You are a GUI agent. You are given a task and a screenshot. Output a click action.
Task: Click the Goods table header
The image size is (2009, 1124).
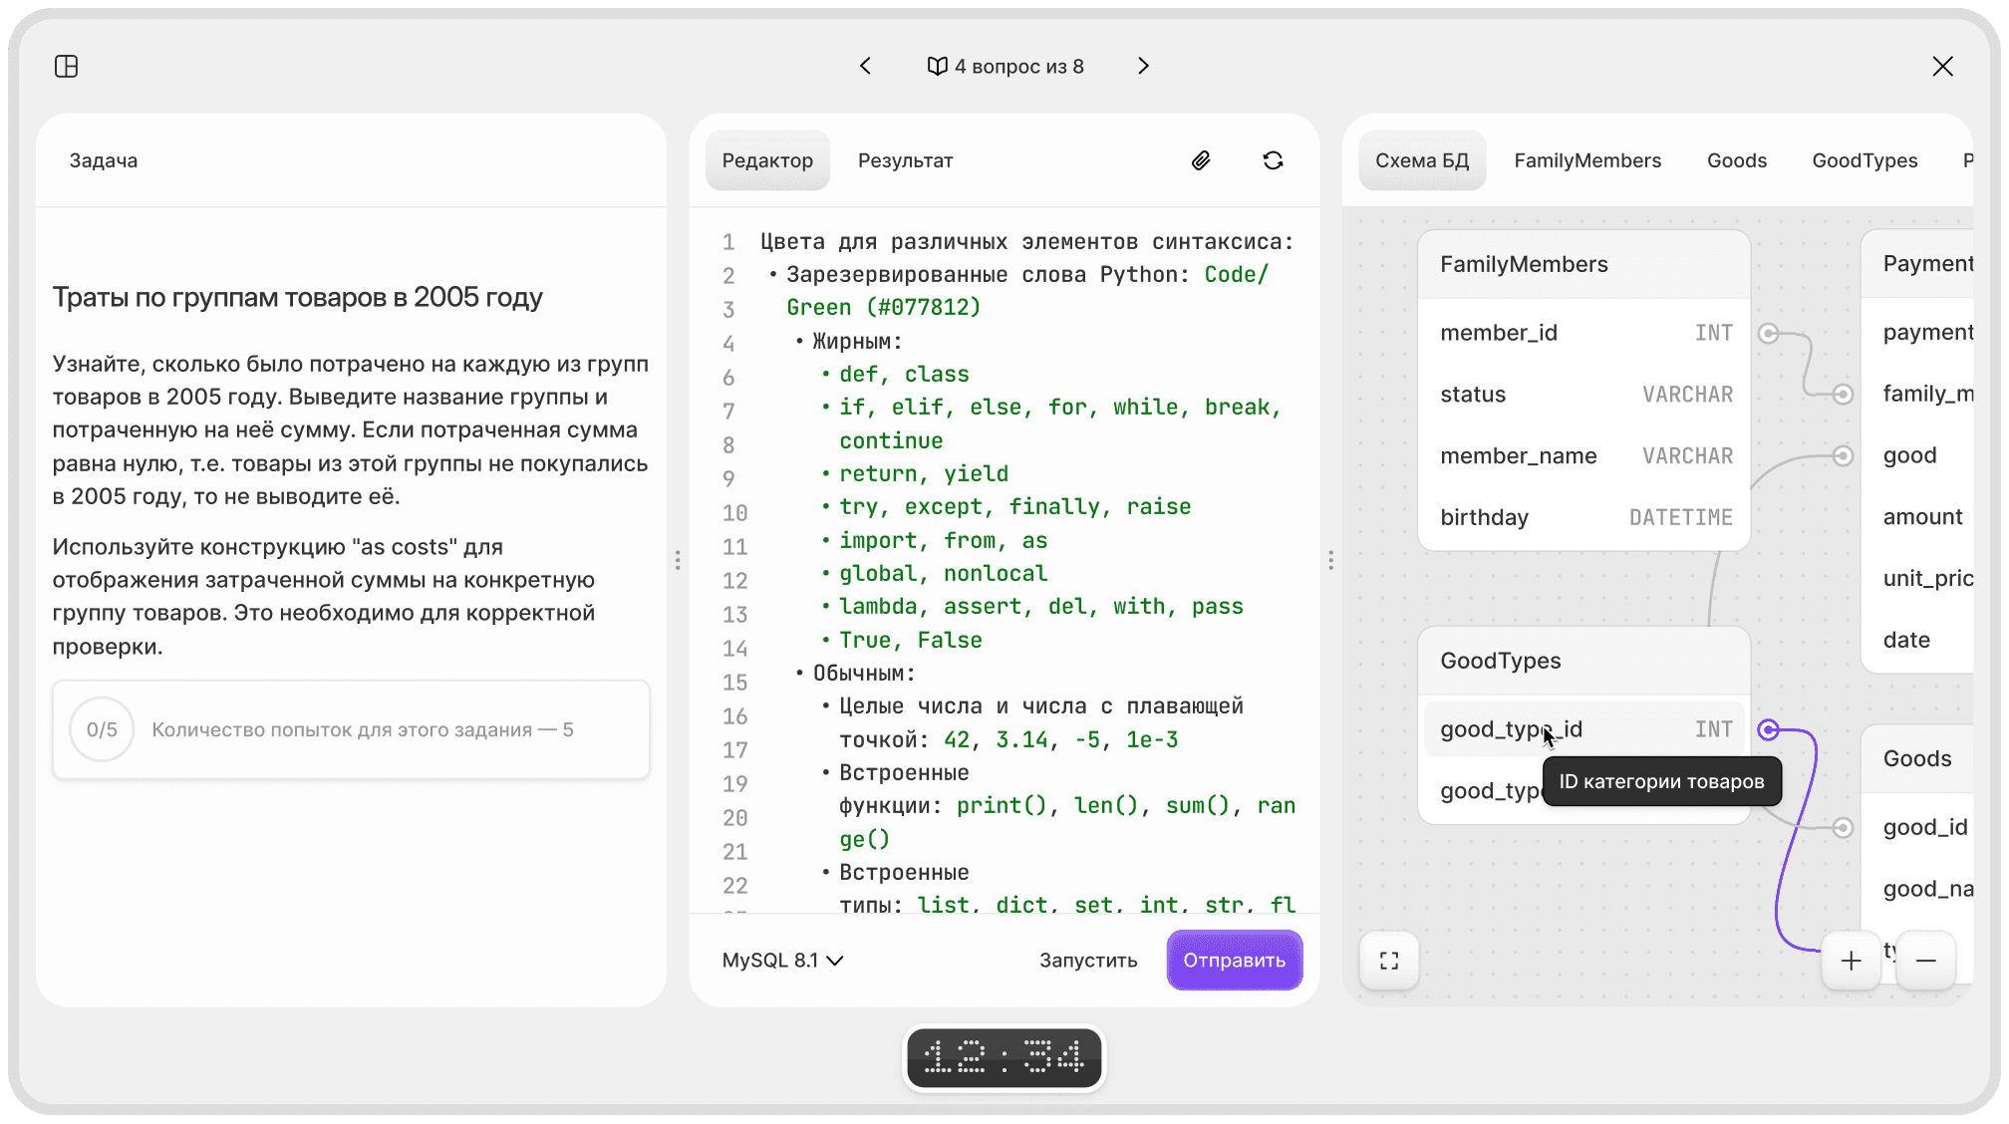1917,758
